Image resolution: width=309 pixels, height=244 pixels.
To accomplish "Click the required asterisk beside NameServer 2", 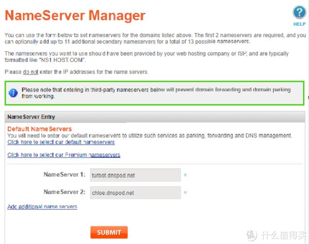I will (185, 192).
